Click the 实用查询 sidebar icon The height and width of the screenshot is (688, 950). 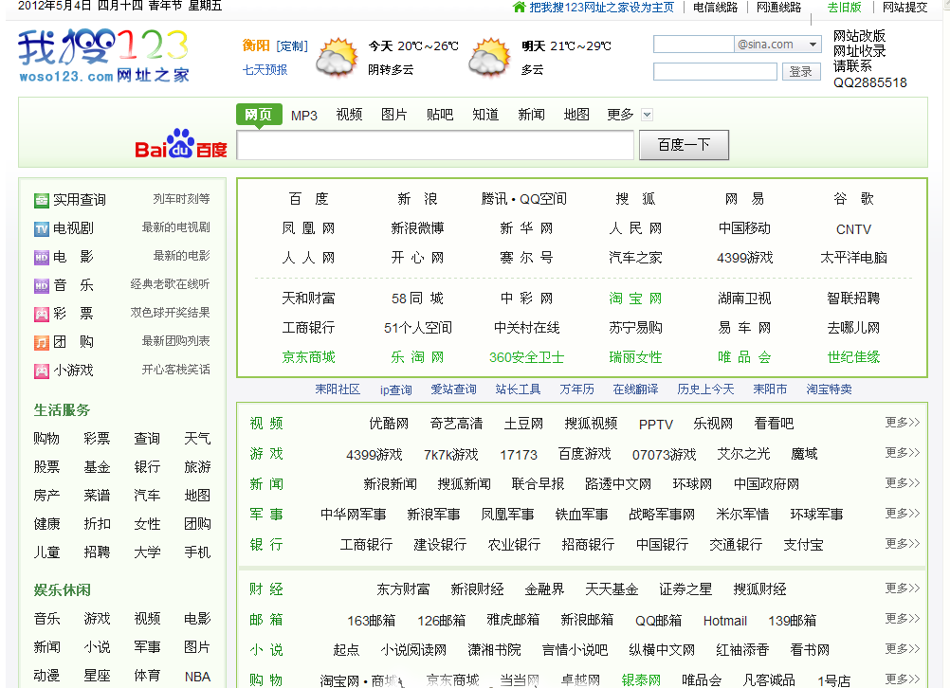coord(41,200)
